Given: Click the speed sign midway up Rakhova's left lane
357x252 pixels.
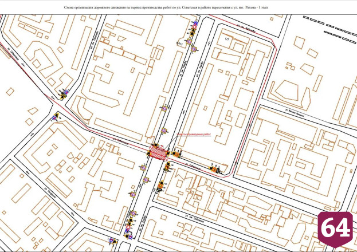Looking at the screenshot, I should (164, 109).
